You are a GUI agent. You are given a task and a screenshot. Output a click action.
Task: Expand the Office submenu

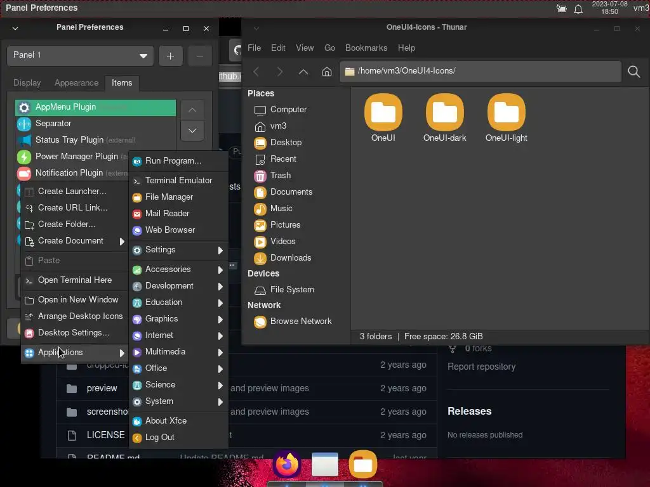coord(178,368)
